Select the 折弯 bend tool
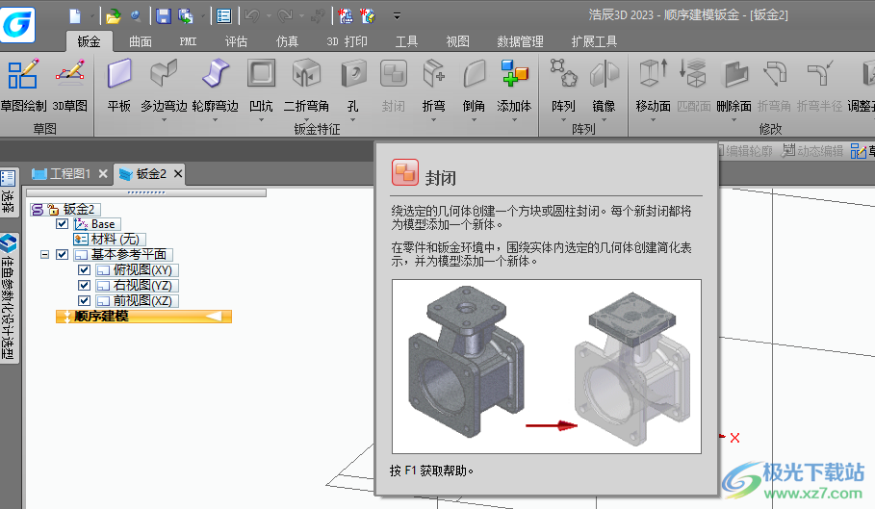875x509 pixels. [433, 85]
